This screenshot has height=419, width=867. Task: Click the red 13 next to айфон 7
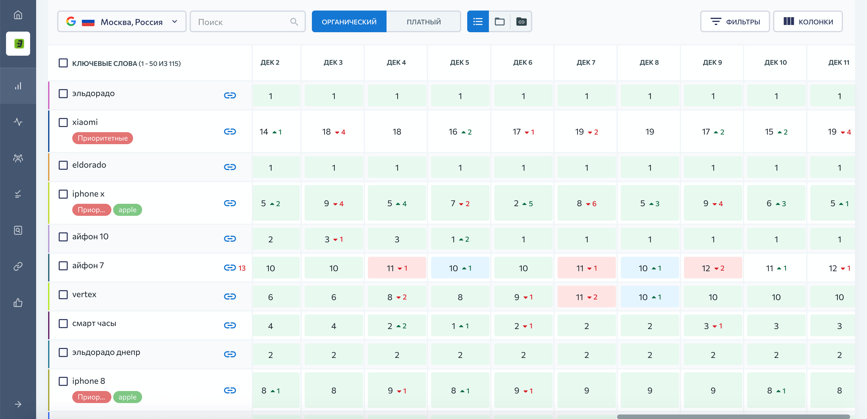click(x=242, y=268)
